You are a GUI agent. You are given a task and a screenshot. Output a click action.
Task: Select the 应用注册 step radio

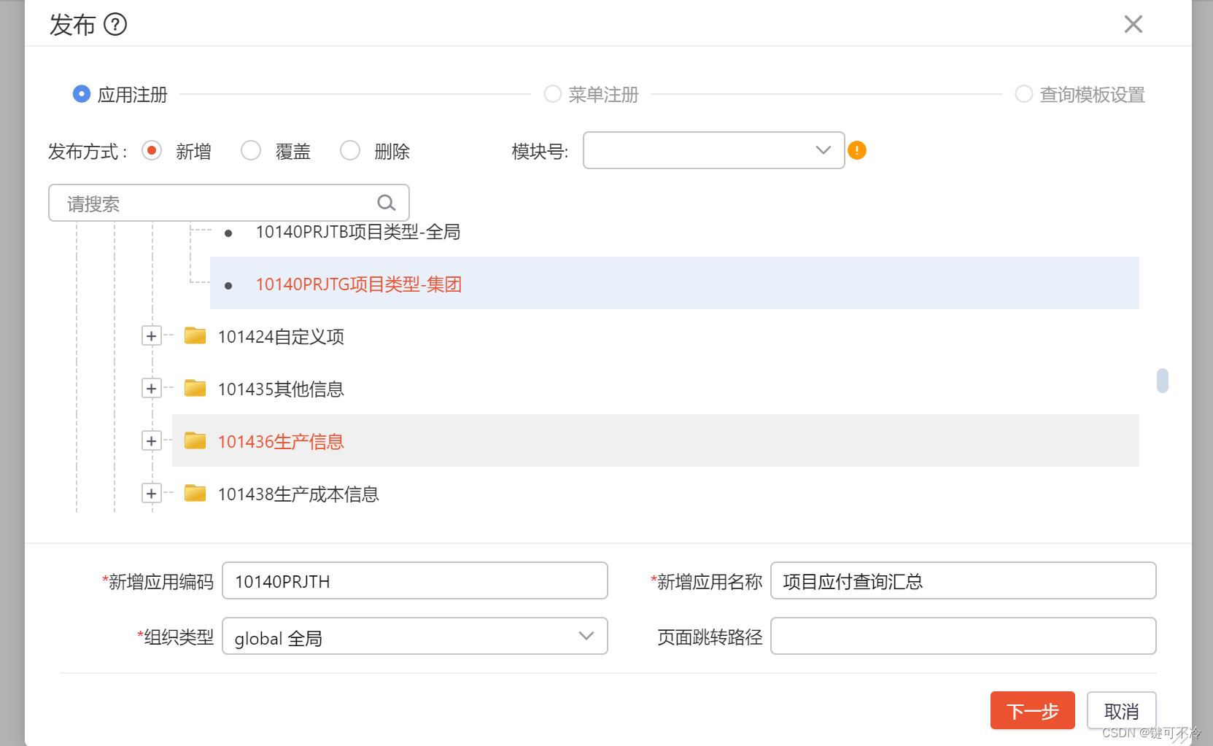pyautogui.click(x=82, y=94)
